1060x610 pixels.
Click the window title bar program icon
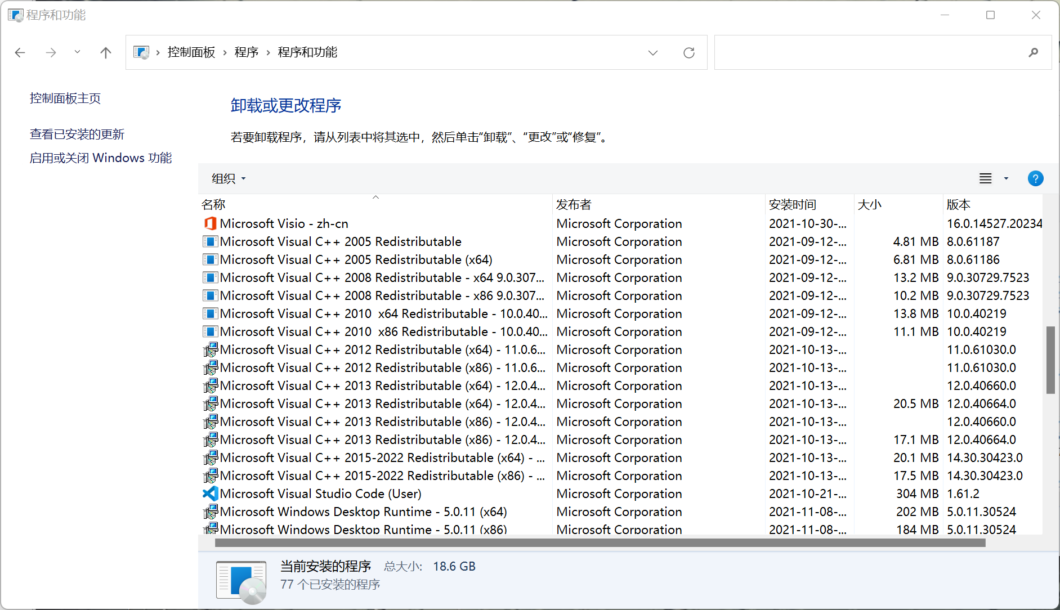[15, 15]
